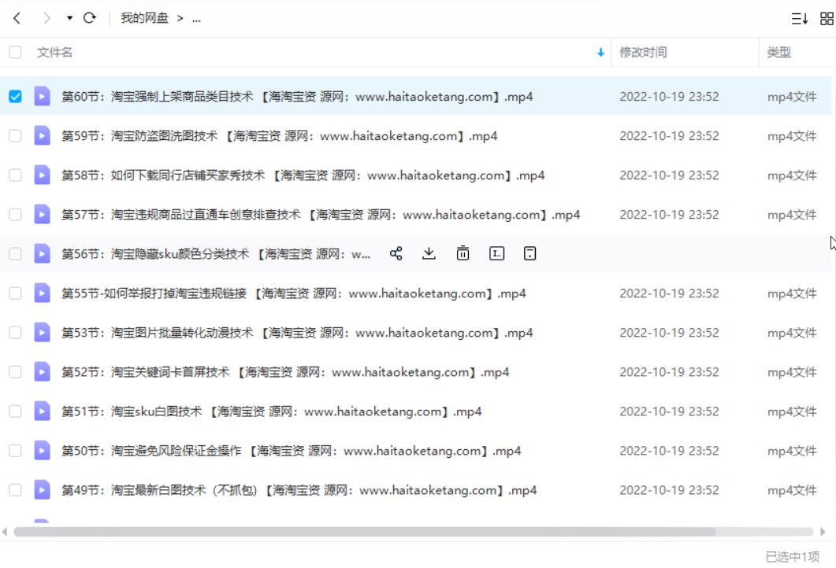
Task: Toggle the select-all checkbox
Action: pos(15,52)
